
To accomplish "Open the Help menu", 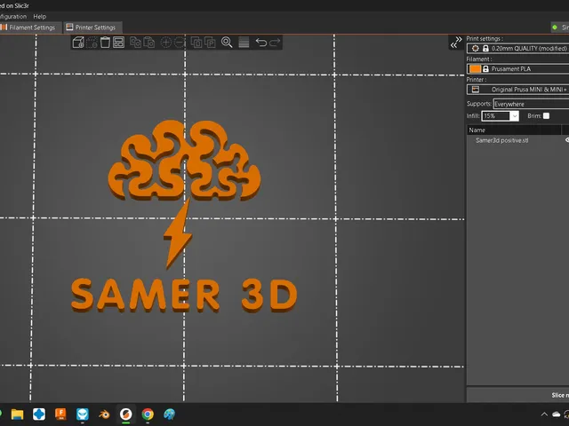I will tap(39, 17).
